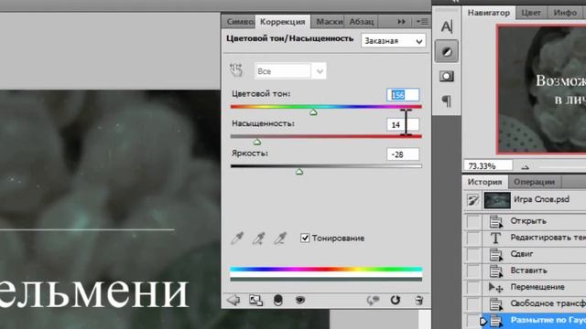586x329 pixels.
Task: Switch to the История tab
Action: pyautogui.click(x=484, y=182)
